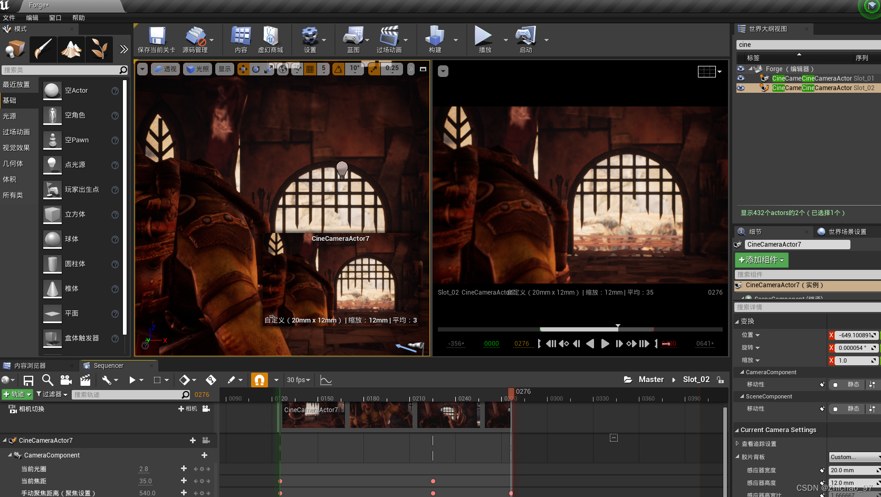The height and width of the screenshot is (497, 881).
Task: Click the red playhead marker at 0276
Action: pos(511,392)
